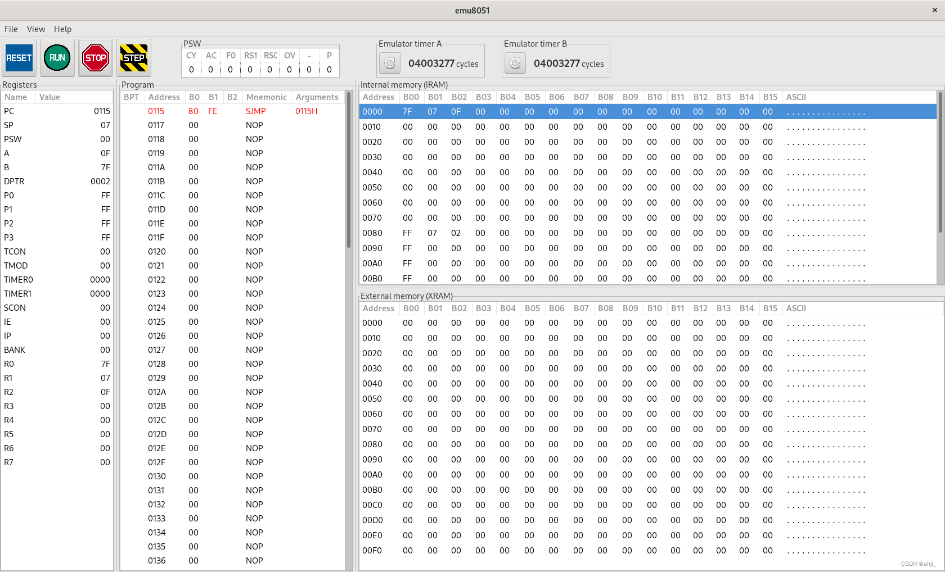The height and width of the screenshot is (572, 945).
Task: Toggle the F0 flag value in PSW
Action: (x=231, y=70)
